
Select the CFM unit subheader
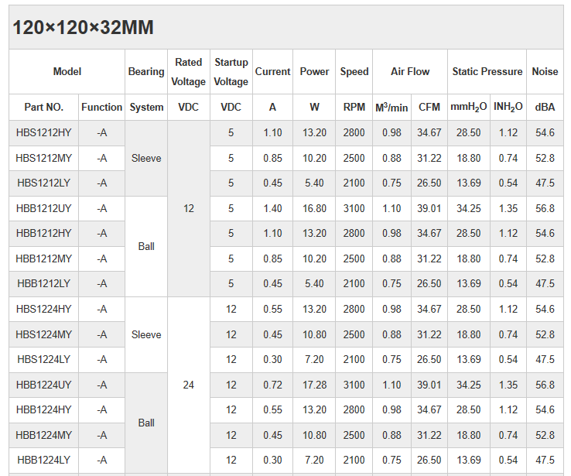click(x=429, y=108)
